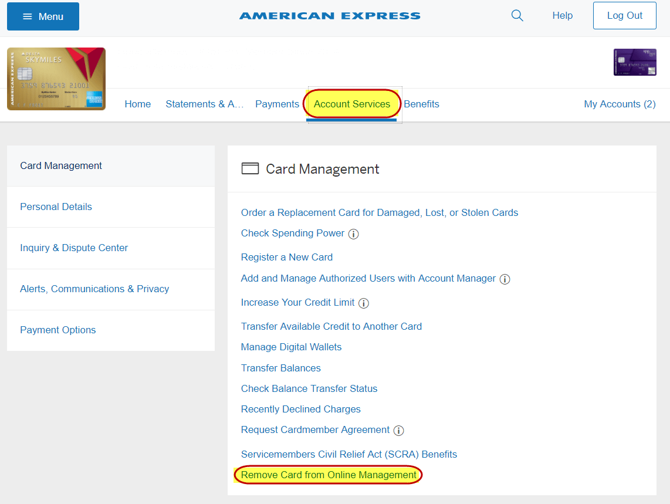Image resolution: width=670 pixels, height=504 pixels.
Task: Open Check Balance Transfer Status link
Action: click(309, 388)
